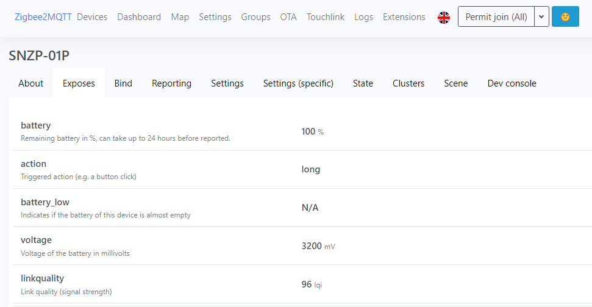The image size is (592, 307).
Task: Click the smiley face theme button
Action: point(565,17)
